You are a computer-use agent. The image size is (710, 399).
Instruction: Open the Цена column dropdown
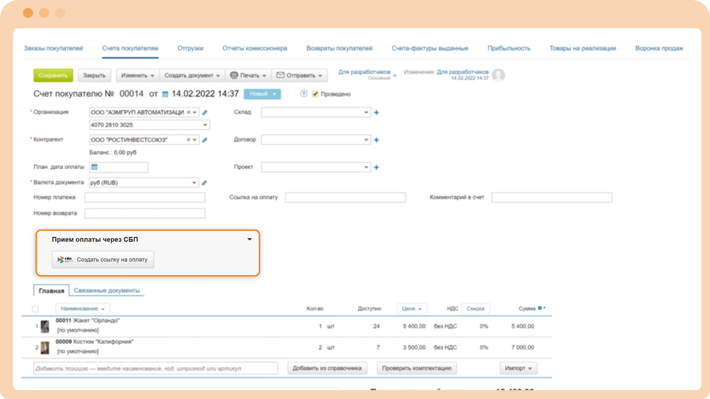point(412,309)
